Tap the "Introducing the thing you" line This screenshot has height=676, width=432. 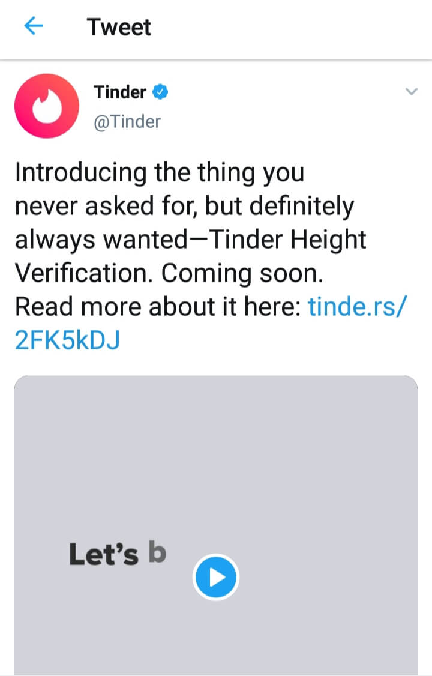pos(160,173)
